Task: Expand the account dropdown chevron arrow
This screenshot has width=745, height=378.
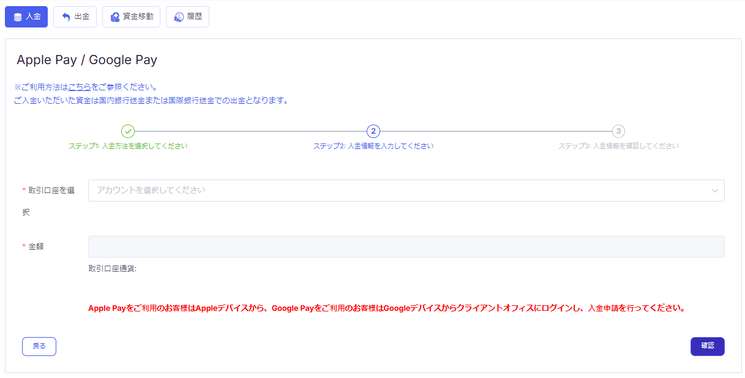Action: click(x=714, y=191)
